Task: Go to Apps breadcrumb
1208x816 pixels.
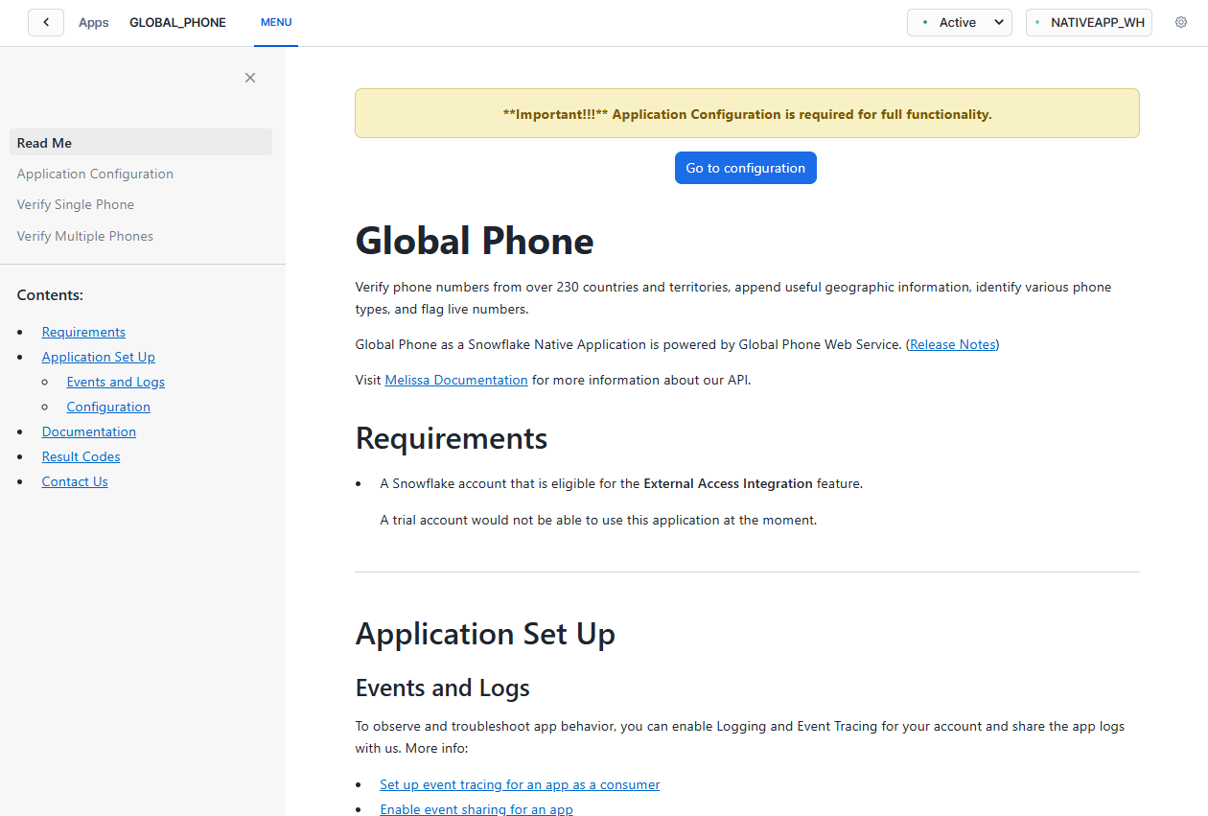Action: click(x=94, y=22)
